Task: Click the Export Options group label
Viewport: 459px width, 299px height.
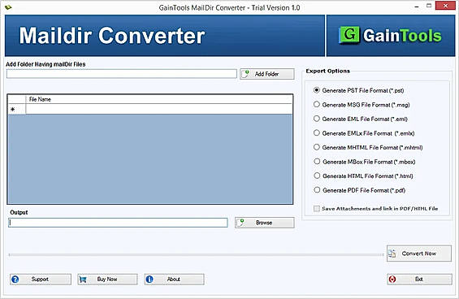Action: 328,71
